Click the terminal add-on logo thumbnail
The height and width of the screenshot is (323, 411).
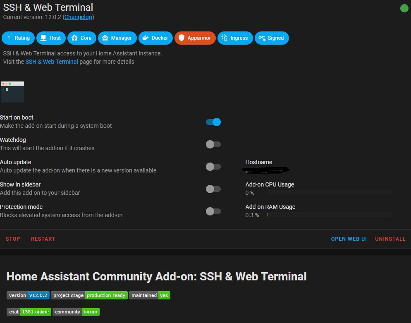tap(12, 92)
